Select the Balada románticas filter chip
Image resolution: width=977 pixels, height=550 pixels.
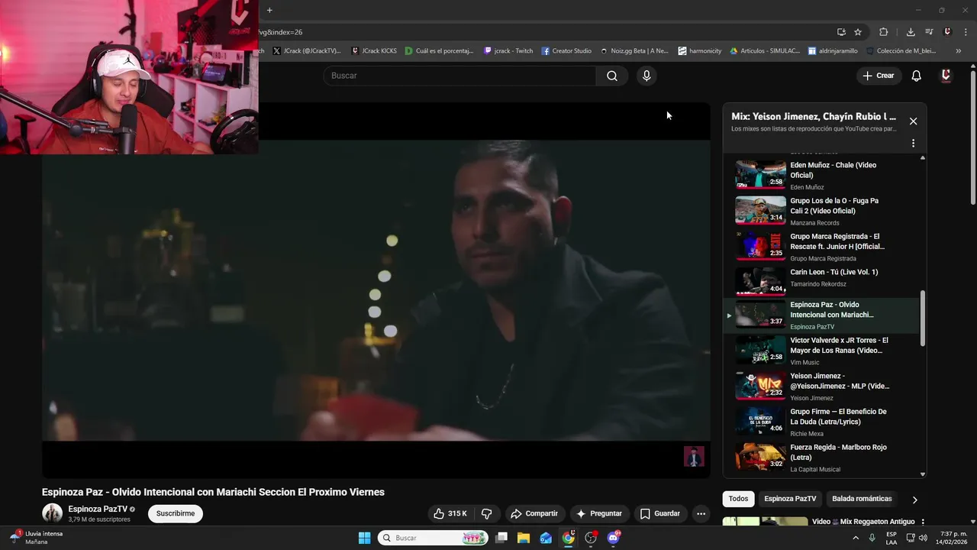click(862, 499)
